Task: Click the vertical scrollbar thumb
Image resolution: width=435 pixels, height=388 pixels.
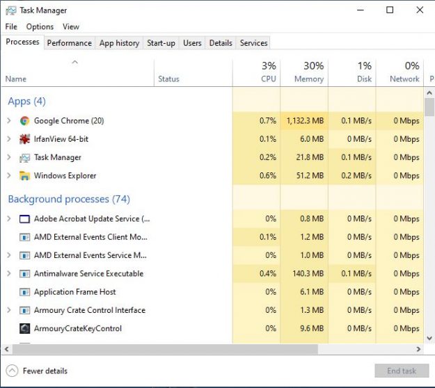Action: coord(429,107)
